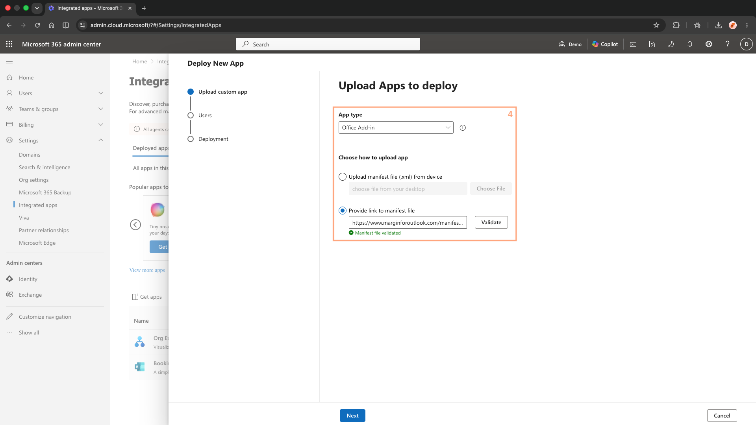Collapse the navigation hamburger menu
The image size is (756, 425).
(x=9, y=61)
